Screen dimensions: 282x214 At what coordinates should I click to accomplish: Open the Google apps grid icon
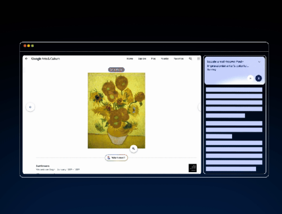click(198, 59)
